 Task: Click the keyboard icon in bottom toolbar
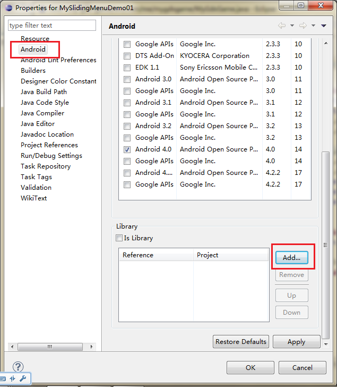3,378
